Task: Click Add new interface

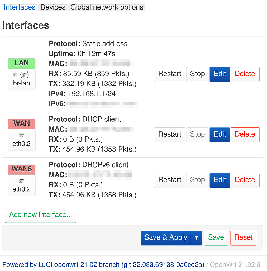Action: click(x=40, y=215)
